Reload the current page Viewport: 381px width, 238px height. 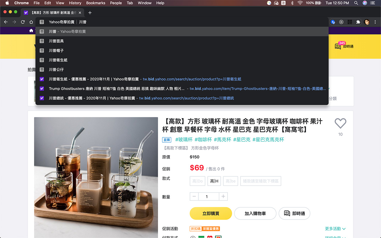point(23,22)
